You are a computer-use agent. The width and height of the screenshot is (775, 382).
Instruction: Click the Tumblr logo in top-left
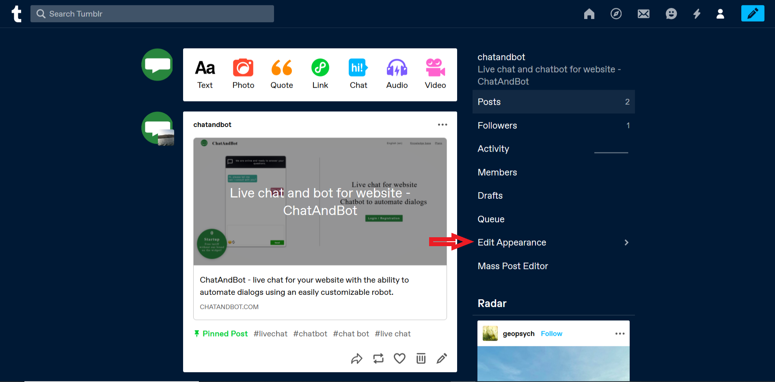16,14
